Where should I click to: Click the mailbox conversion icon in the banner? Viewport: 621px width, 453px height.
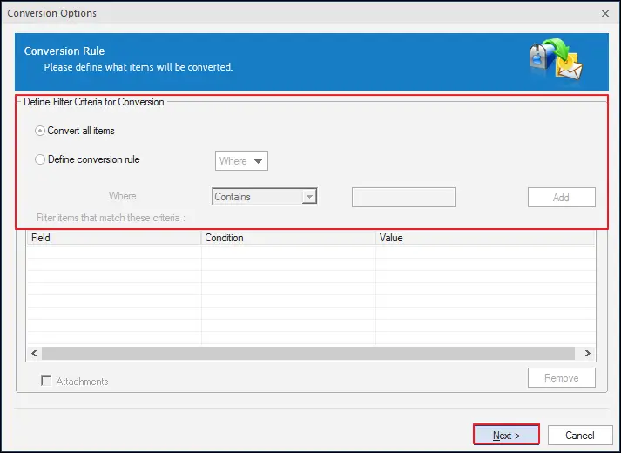coord(556,59)
